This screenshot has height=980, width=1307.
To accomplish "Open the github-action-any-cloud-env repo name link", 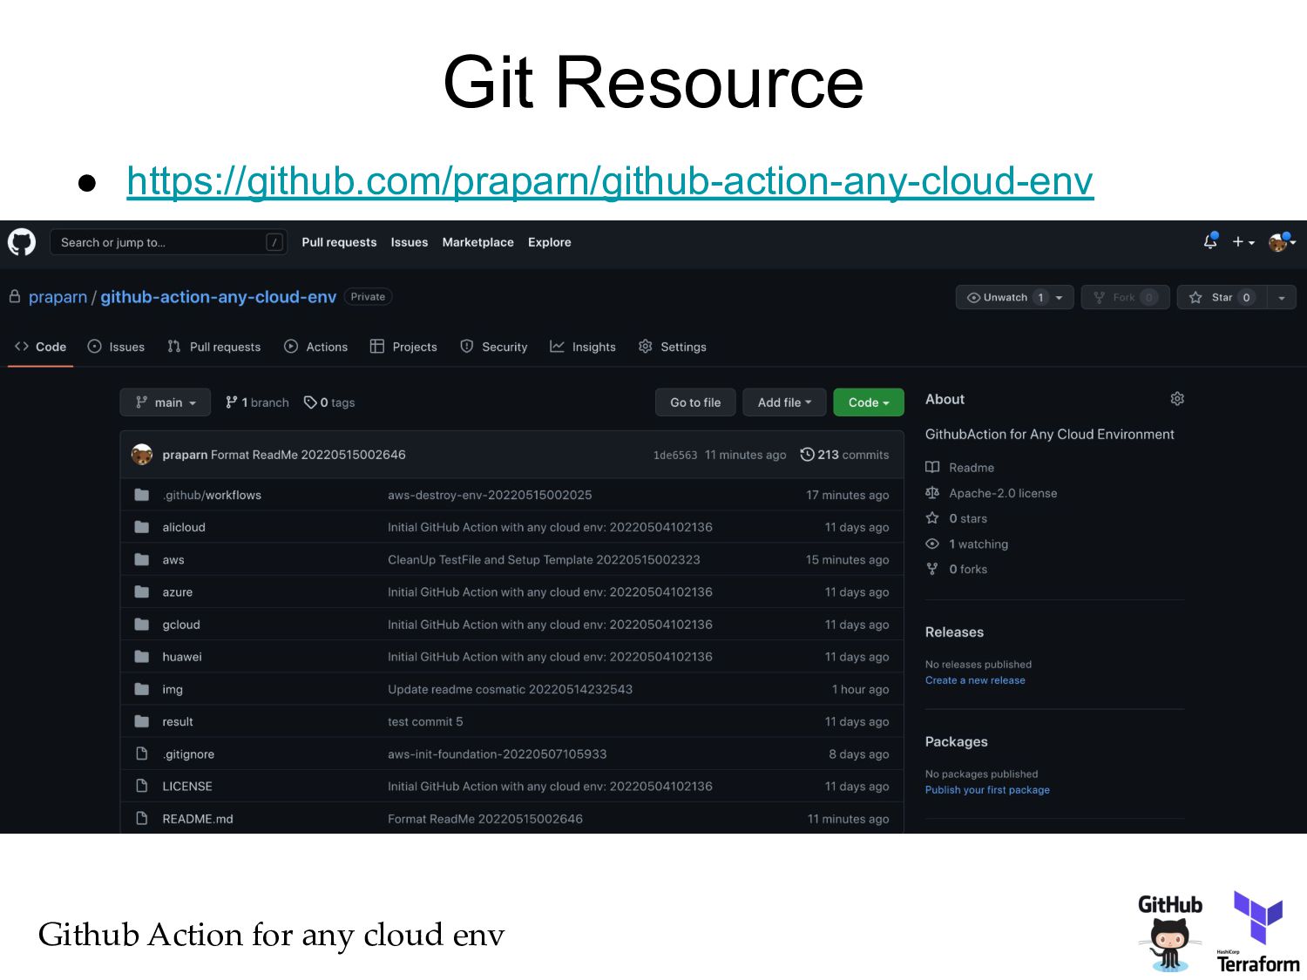I will 218,297.
